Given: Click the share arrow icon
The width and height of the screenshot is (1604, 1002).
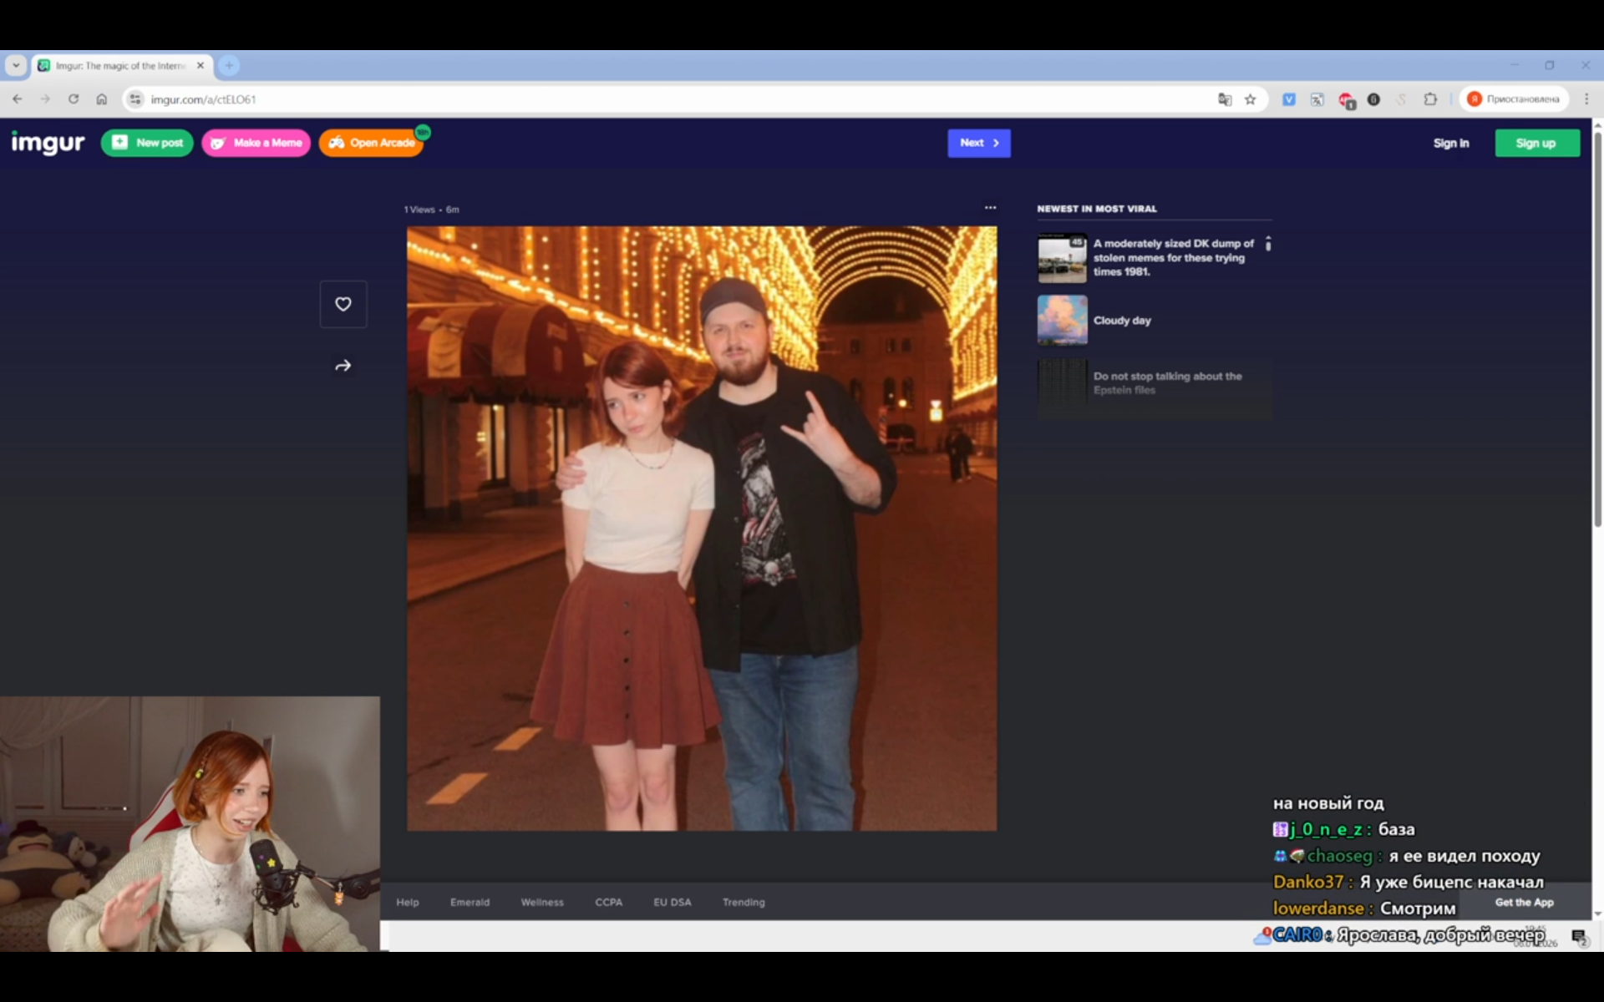Looking at the screenshot, I should pyautogui.click(x=343, y=366).
